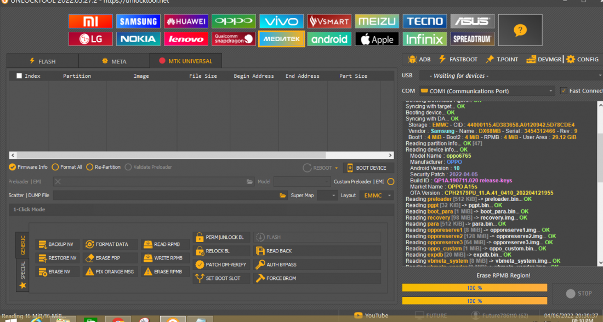
Task: Open the Layout EMMC dropdown
Action: click(377, 195)
